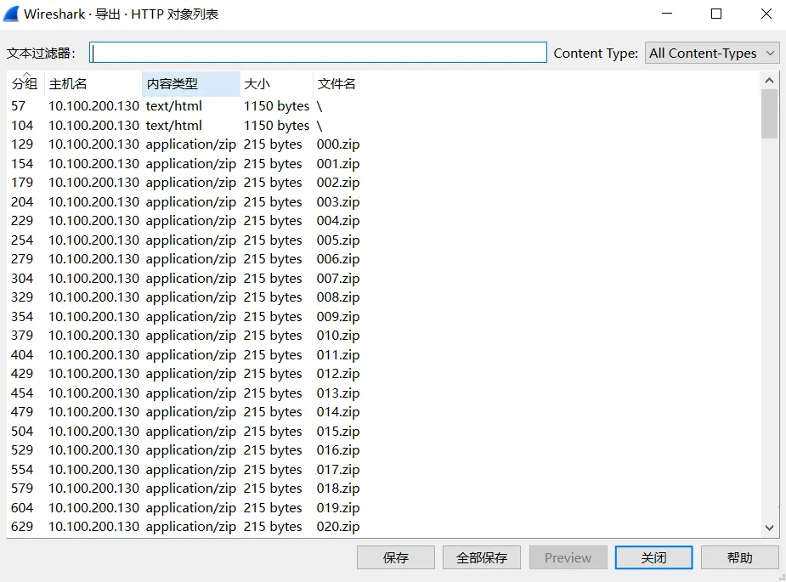Viewport: 786px width, 582px height.
Task: Select file 014.zip in the list
Action: 338,412
